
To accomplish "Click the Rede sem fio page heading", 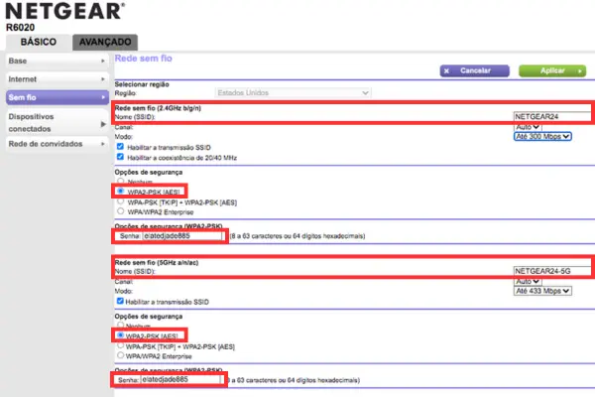I will point(144,59).
